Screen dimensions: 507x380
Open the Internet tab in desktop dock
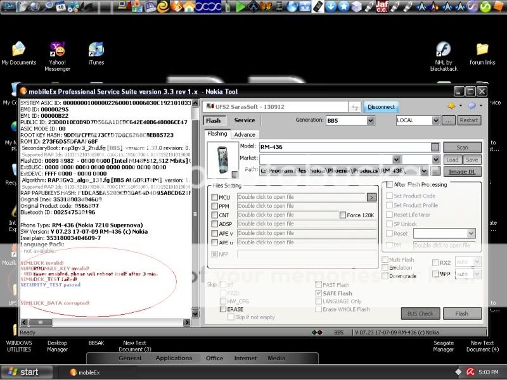pyautogui.click(x=245, y=358)
